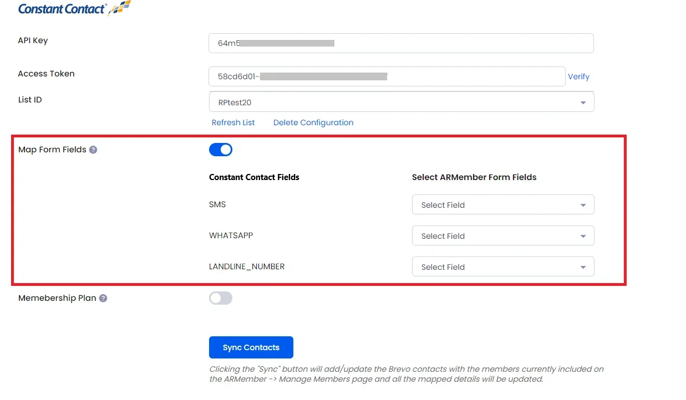The width and height of the screenshot is (686, 400).
Task: Click the Access Token label
Action: pos(46,74)
